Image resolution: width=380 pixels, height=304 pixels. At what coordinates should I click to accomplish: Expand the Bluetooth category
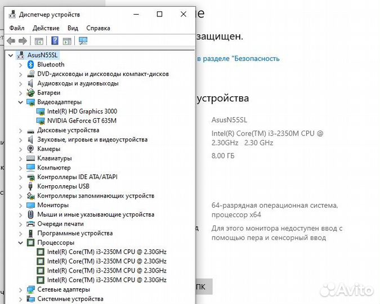[21, 65]
